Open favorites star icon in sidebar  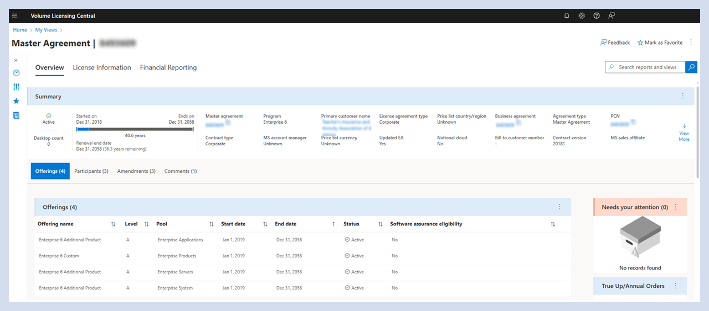[x=16, y=101]
